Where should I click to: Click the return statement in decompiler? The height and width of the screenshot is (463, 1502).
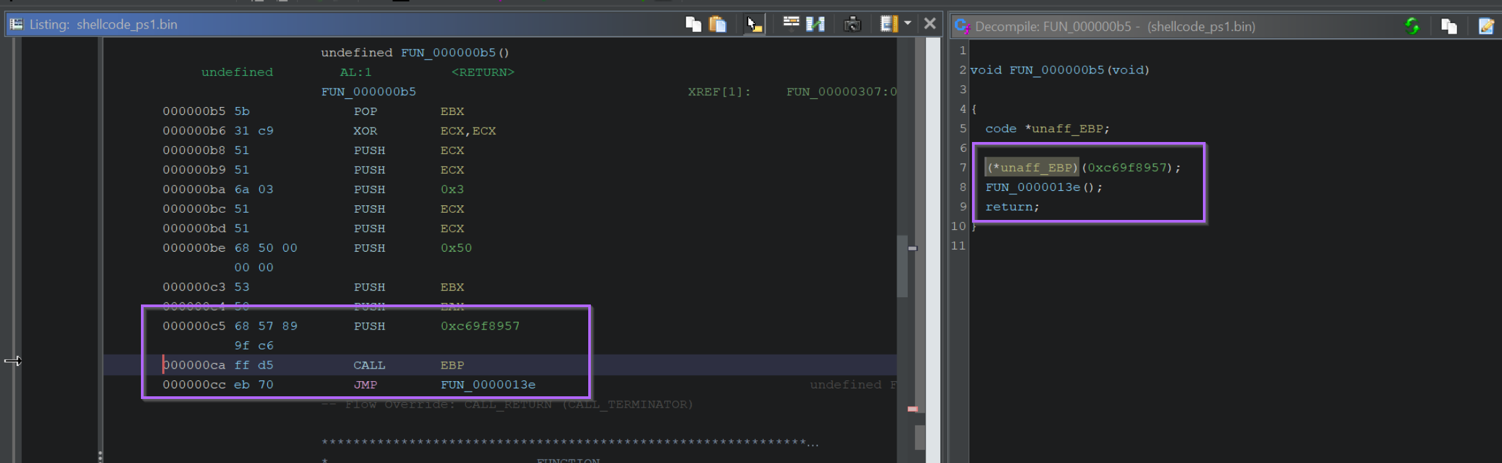pos(1012,207)
